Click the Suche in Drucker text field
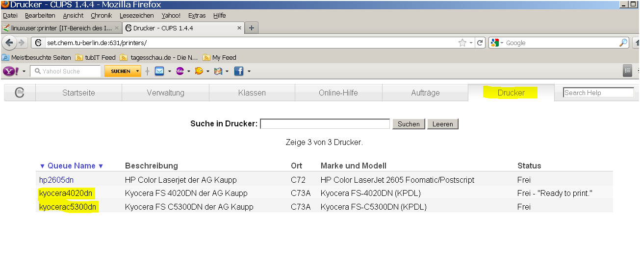 click(325, 124)
